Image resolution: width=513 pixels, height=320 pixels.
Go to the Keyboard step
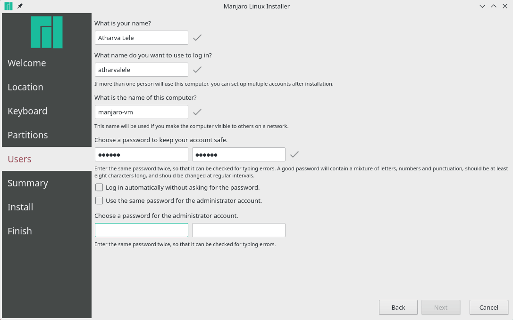click(27, 111)
